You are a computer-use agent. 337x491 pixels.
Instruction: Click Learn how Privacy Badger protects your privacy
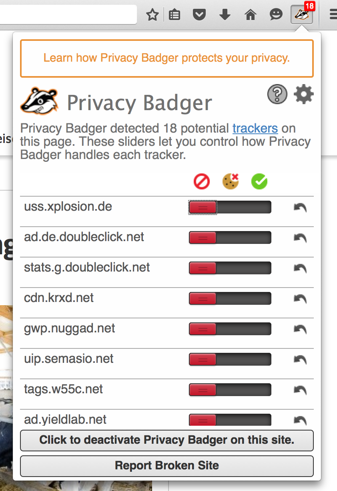(x=167, y=58)
